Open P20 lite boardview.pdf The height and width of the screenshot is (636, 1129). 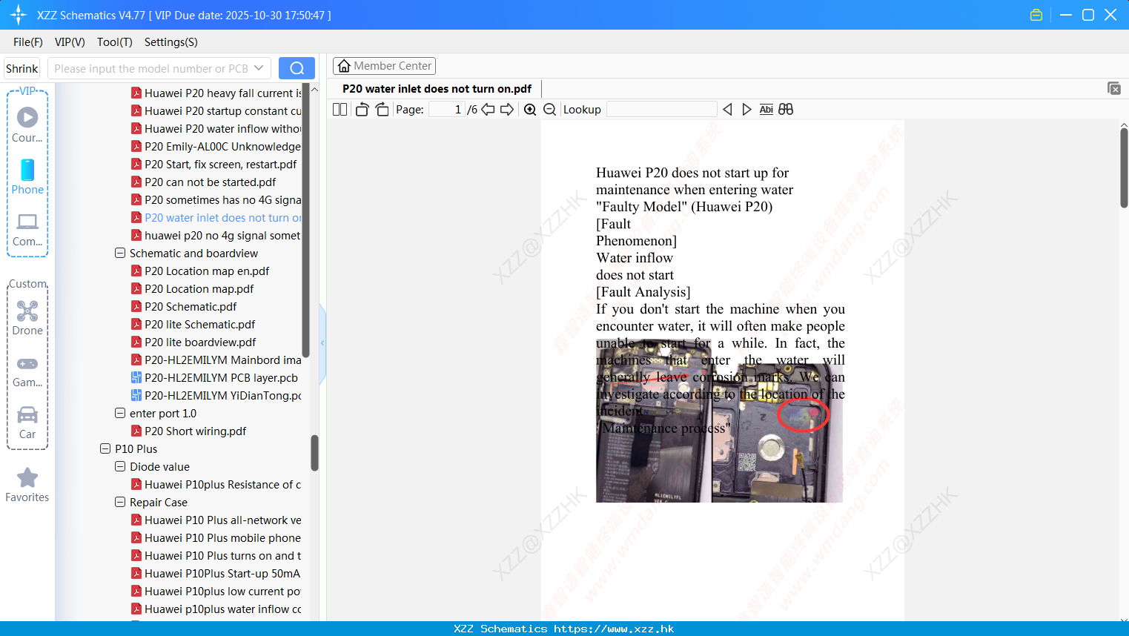200,342
